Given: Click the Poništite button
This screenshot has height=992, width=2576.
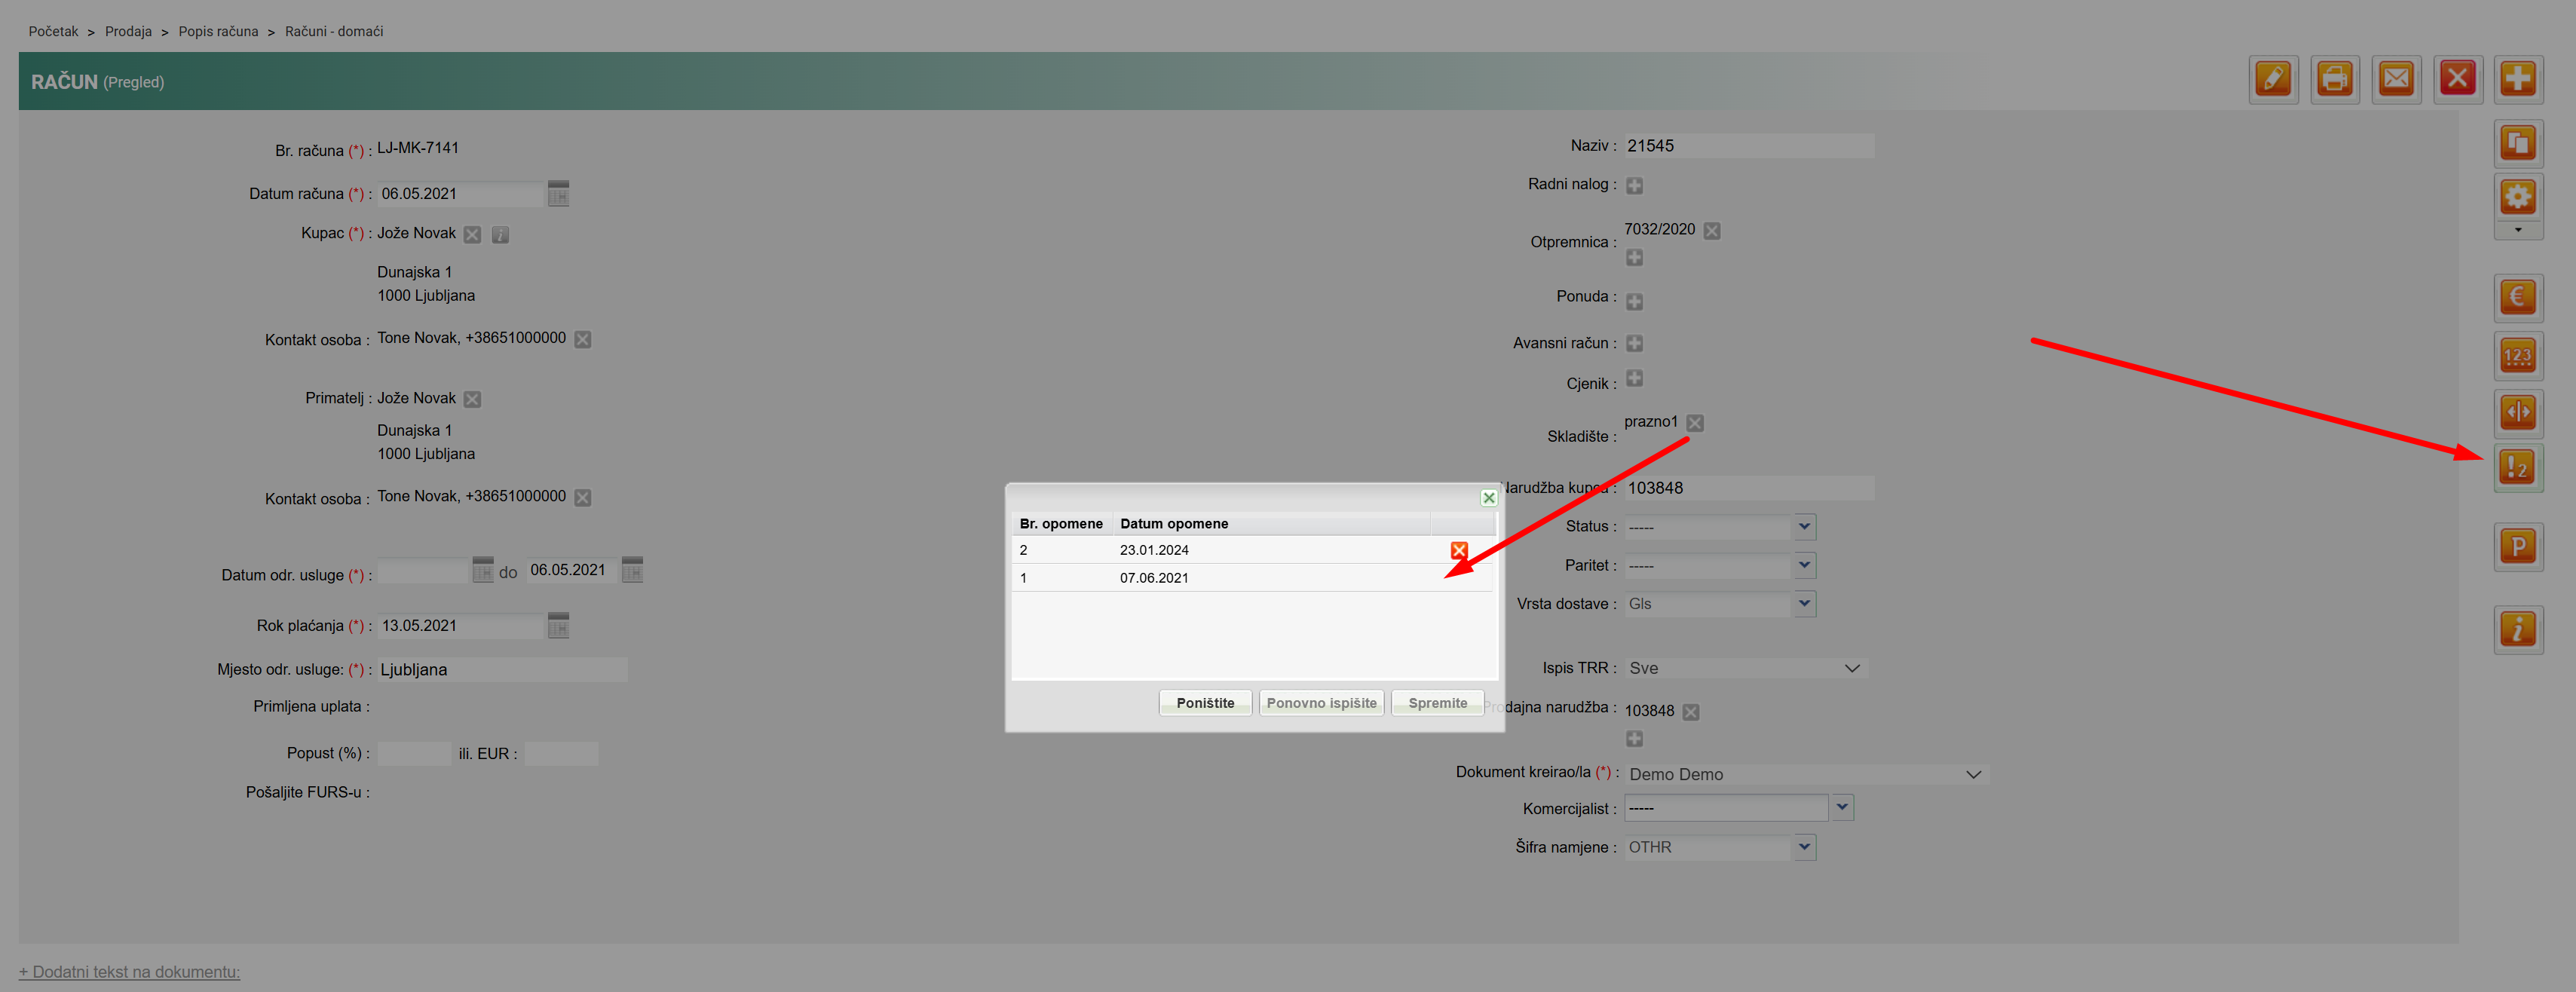Looking at the screenshot, I should pyautogui.click(x=1204, y=703).
